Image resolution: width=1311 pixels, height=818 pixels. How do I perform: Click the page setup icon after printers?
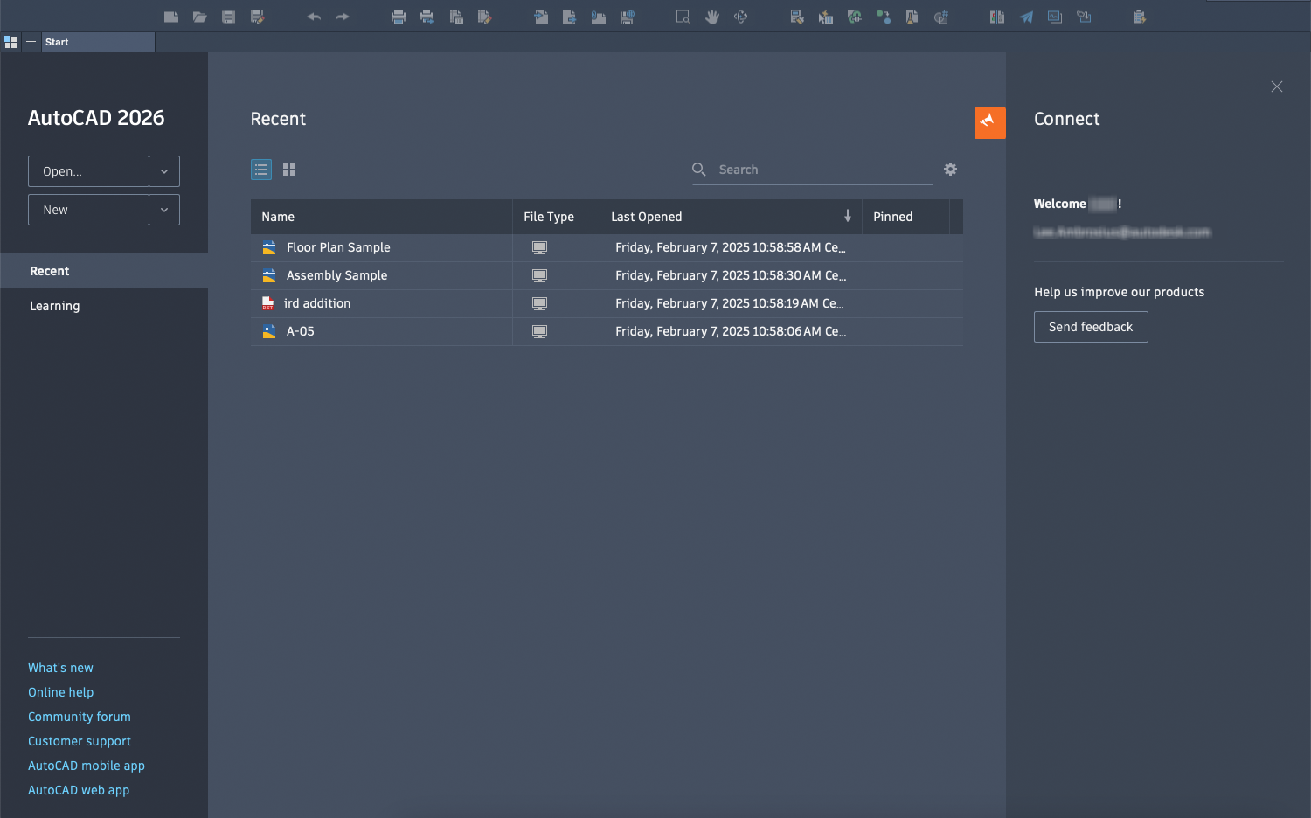(456, 17)
